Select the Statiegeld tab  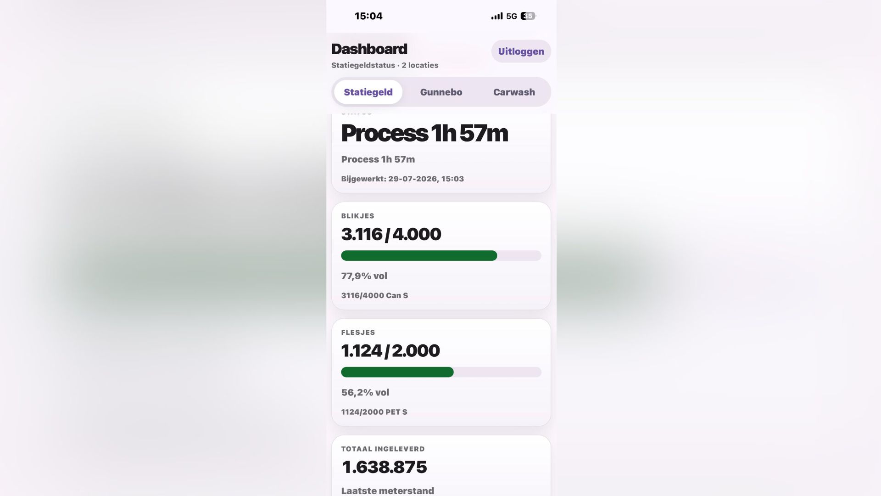click(x=368, y=92)
